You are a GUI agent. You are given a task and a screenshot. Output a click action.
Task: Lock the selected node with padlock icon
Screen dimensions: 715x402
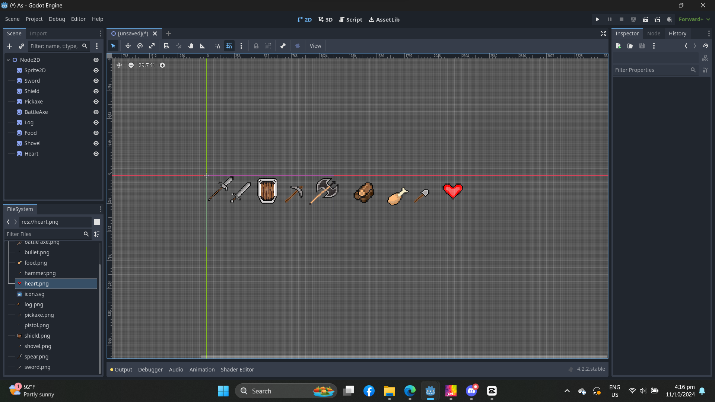pyautogui.click(x=256, y=46)
